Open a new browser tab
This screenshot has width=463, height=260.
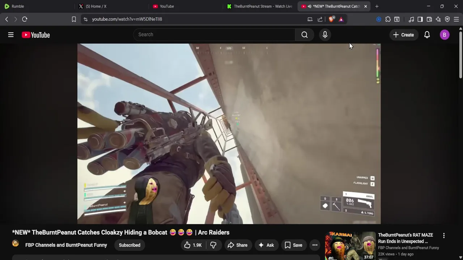[x=377, y=6]
